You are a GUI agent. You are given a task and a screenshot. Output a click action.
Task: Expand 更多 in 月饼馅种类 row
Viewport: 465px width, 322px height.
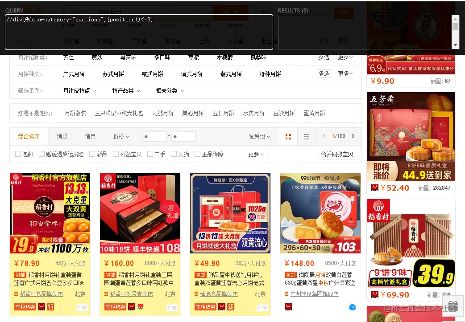(345, 57)
